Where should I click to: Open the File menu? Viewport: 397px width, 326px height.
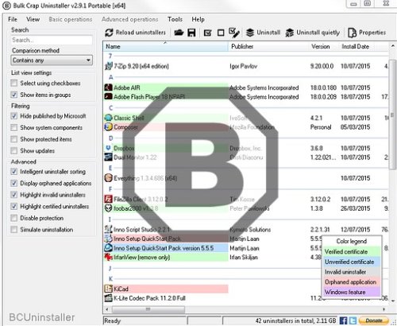(x=13, y=19)
